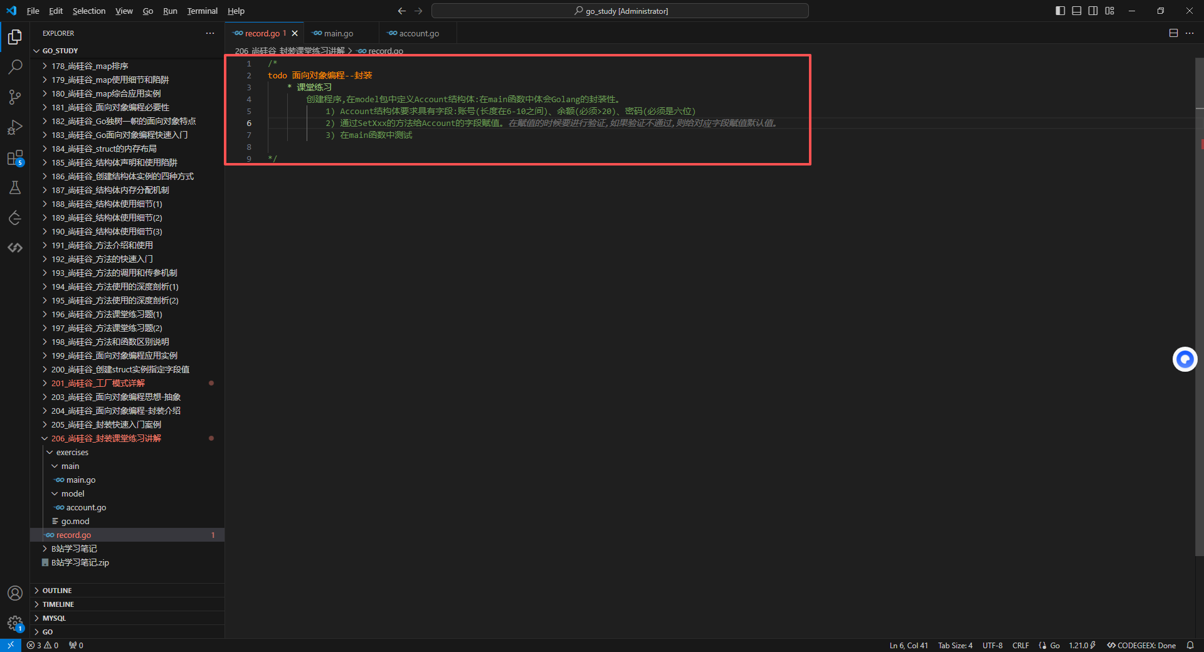Open the Accounts icon
The width and height of the screenshot is (1204, 652).
pyautogui.click(x=15, y=593)
